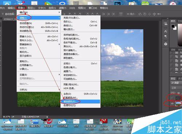This screenshot has height=134, width=182.
Task: Open the 文字(Y) menu
Action: [42, 8]
